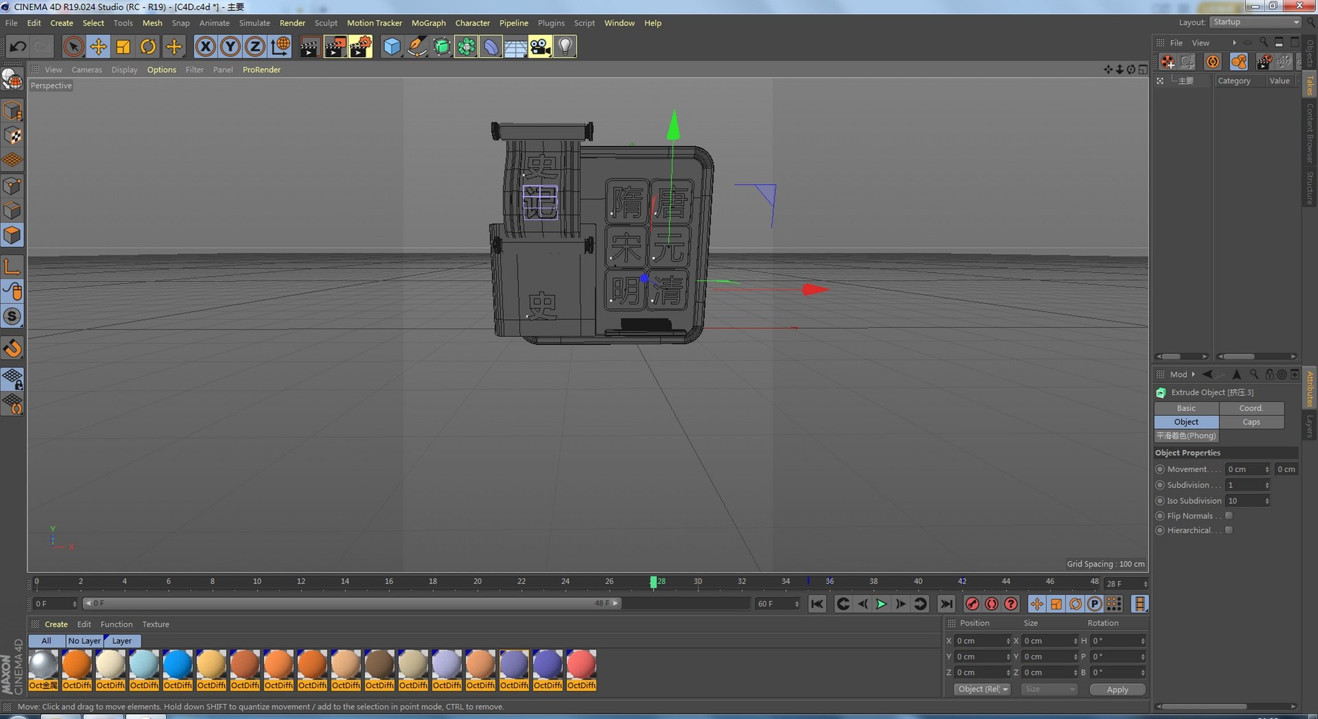Switch to the Caps tab
The image size is (1318, 719).
click(x=1251, y=422)
